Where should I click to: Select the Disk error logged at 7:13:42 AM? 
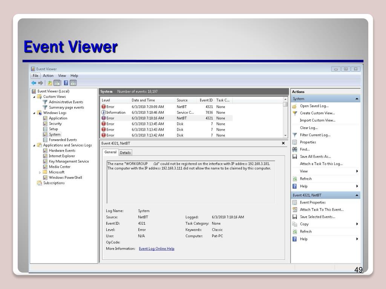click(166, 135)
